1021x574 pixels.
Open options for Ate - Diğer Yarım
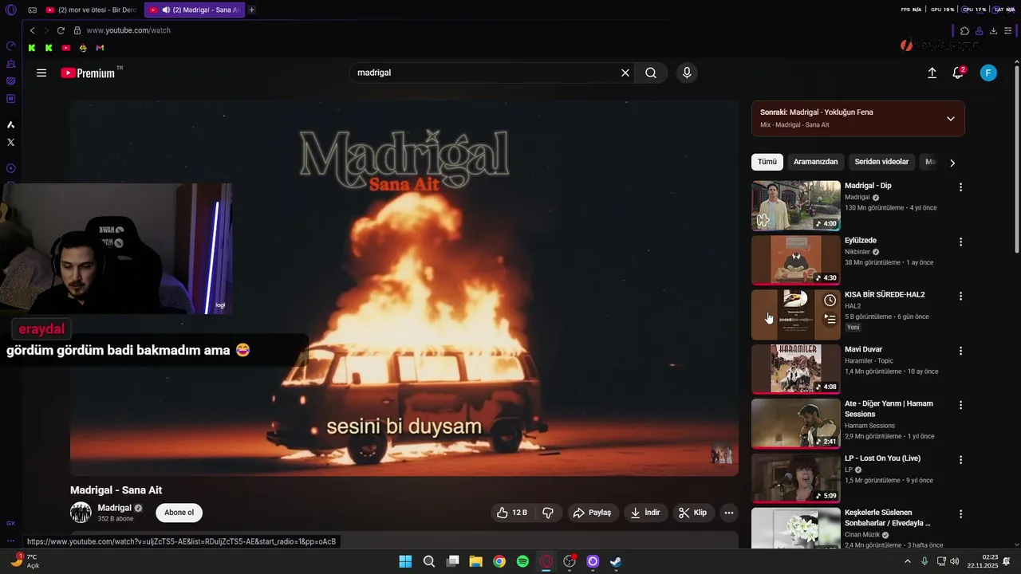pos(960,405)
